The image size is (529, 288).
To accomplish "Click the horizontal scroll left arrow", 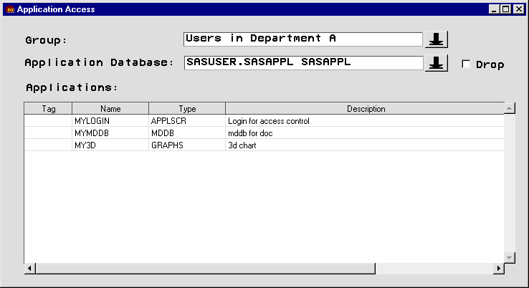I will pyautogui.click(x=30, y=269).
